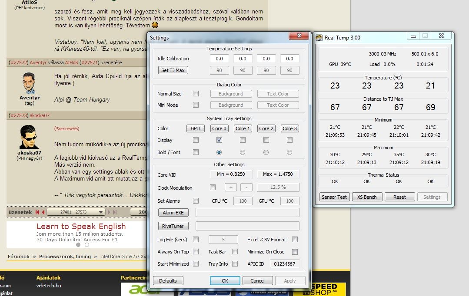Enable Normal Size checkbox
The height and width of the screenshot is (296, 469).
point(196,93)
